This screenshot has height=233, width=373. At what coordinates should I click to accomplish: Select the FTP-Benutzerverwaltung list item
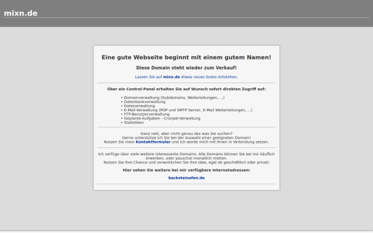147,114
